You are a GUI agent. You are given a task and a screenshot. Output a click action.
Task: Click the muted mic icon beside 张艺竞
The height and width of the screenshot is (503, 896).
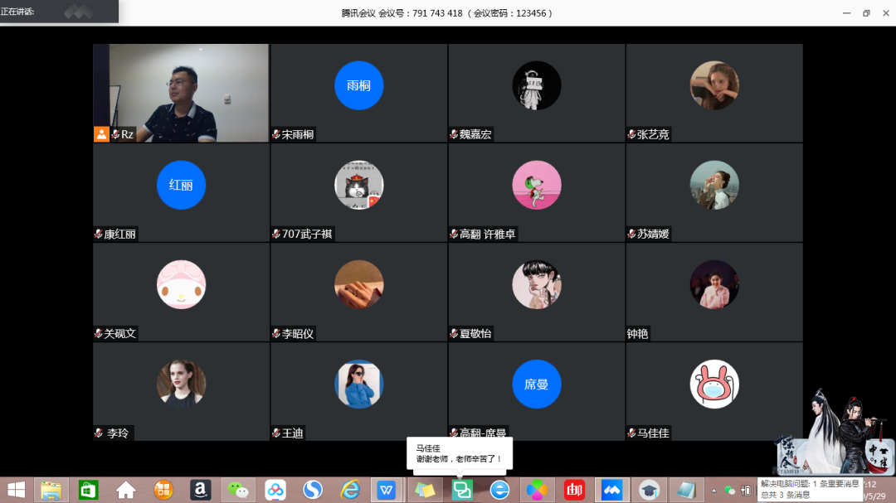pos(631,134)
